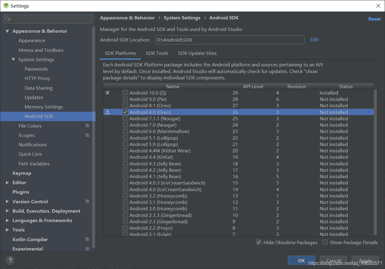
Task: Click the SDK table vertical scrollbar
Action: (x=376, y=162)
